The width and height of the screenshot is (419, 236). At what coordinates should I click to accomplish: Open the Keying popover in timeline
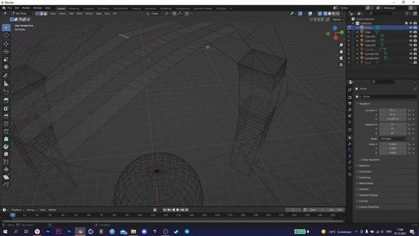(31, 210)
